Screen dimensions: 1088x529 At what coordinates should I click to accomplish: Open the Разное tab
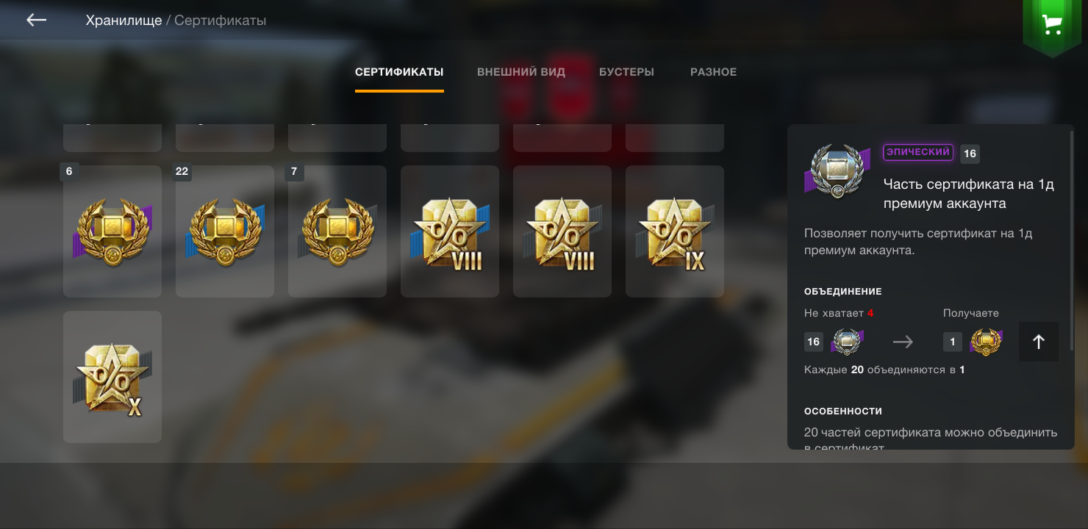713,72
